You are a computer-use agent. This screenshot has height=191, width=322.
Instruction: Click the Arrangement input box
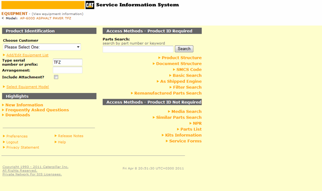pos(67,70)
